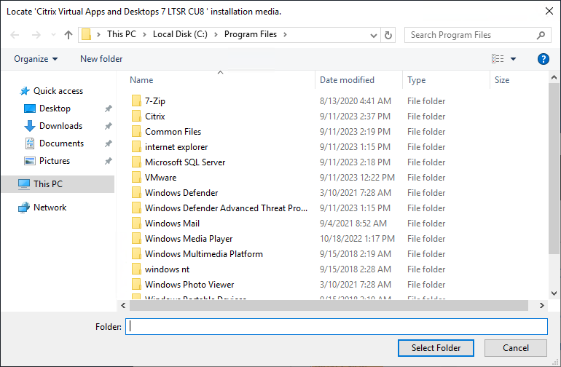Click Local Disk (C:) in breadcrumb
This screenshot has height=367, width=561.
coord(180,34)
